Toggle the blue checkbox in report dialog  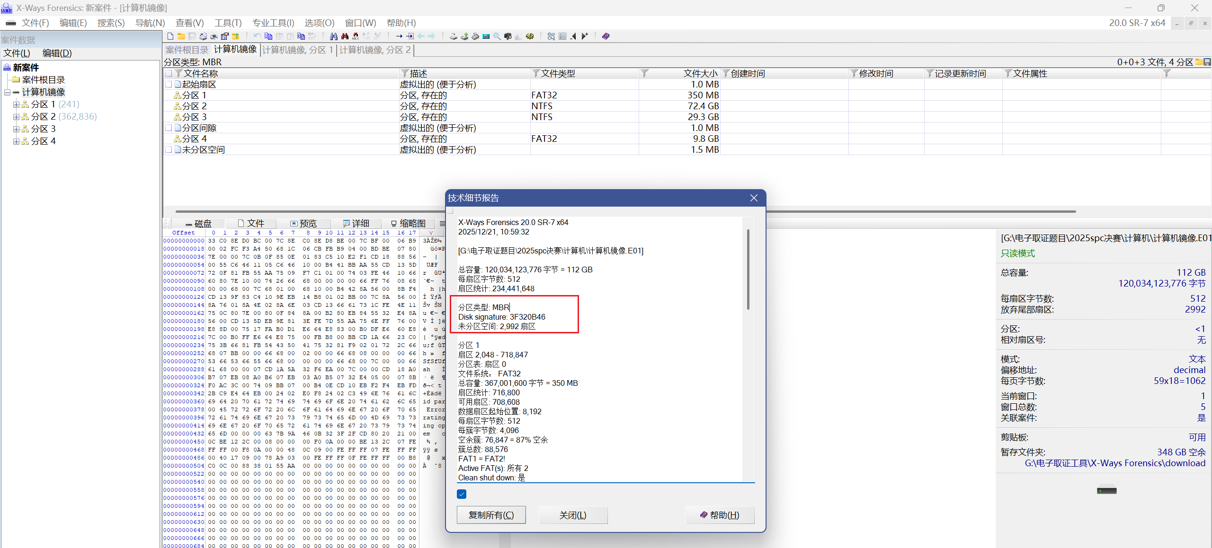pyautogui.click(x=462, y=494)
